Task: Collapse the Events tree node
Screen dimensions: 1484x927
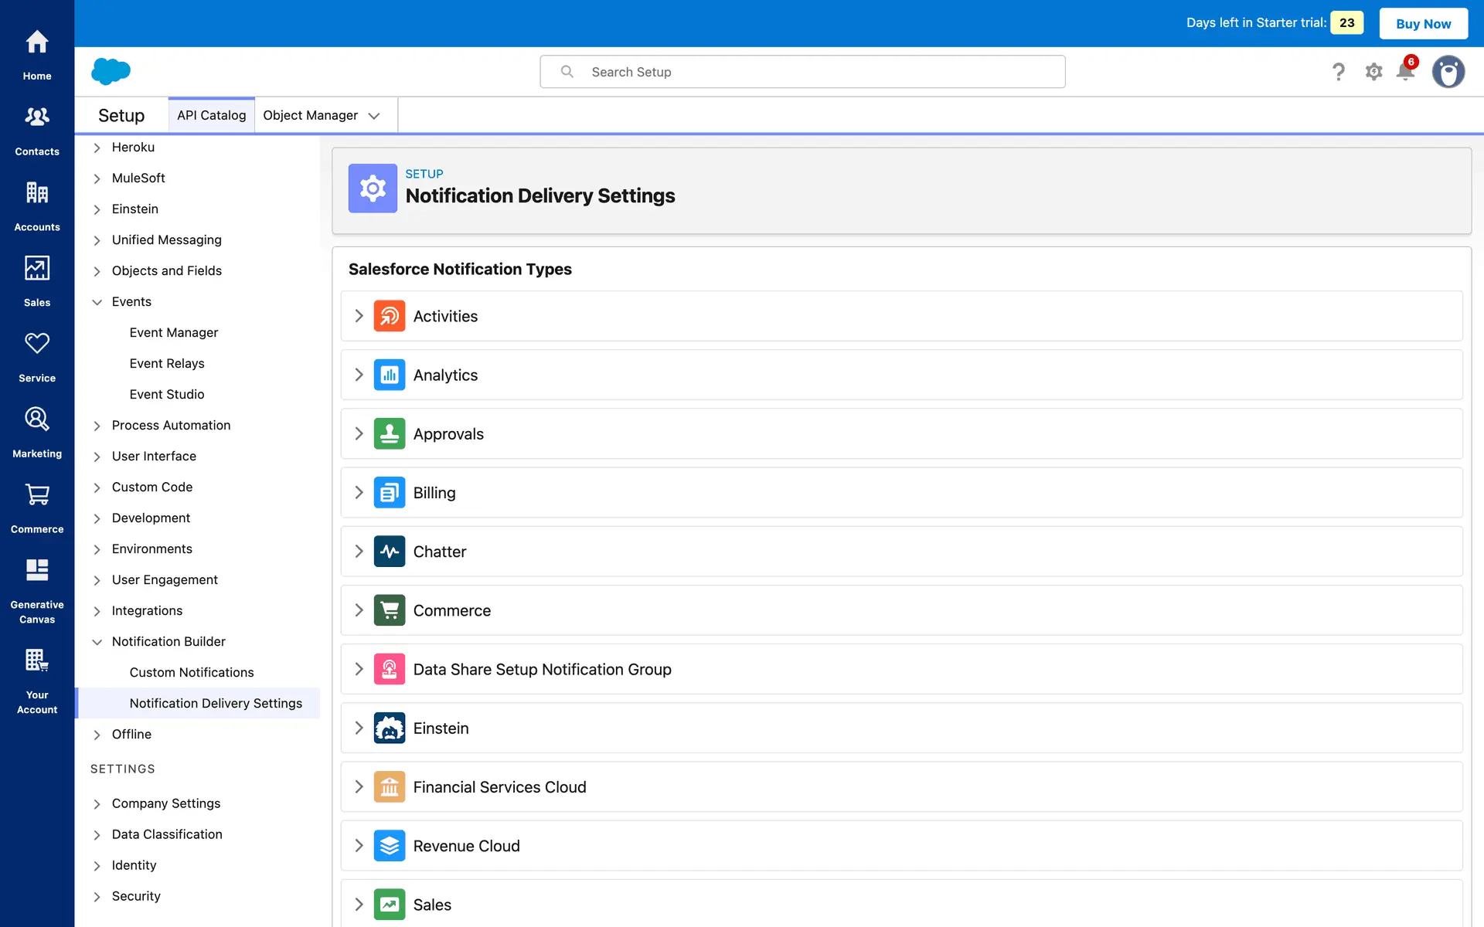Action: (97, 302)
